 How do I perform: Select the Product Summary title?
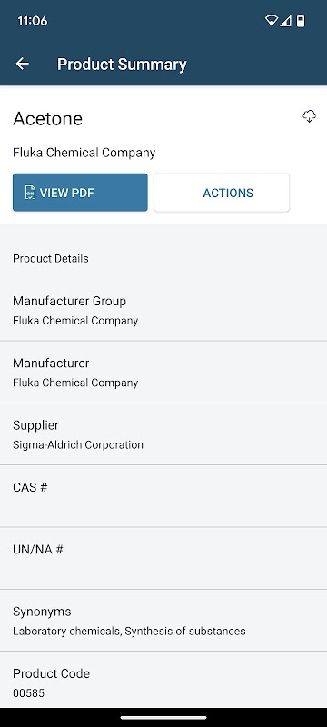click(122, 64)
